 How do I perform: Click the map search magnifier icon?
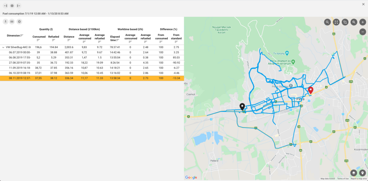pos(328,22)
